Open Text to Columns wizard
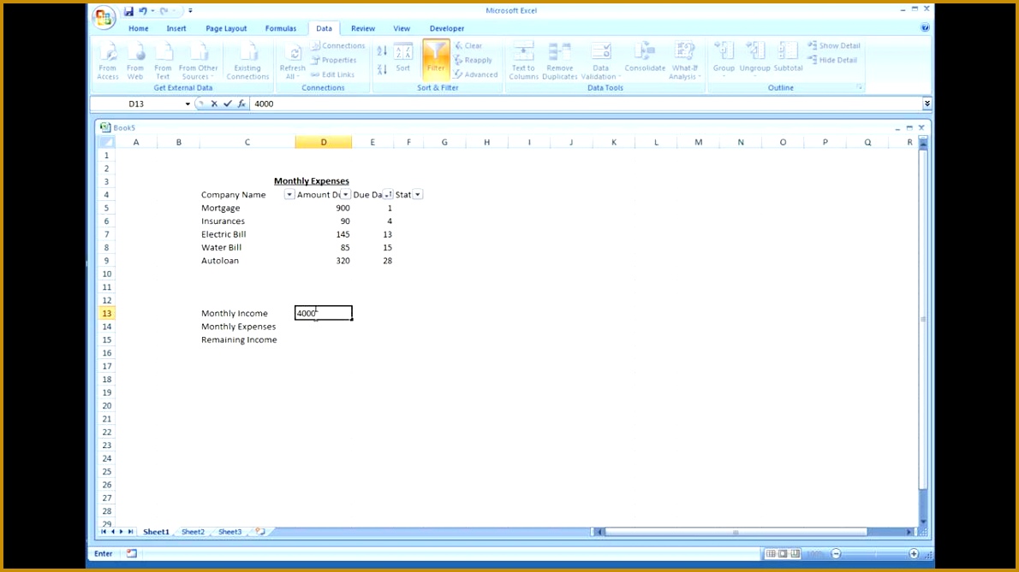 click(x=523, y=61)
